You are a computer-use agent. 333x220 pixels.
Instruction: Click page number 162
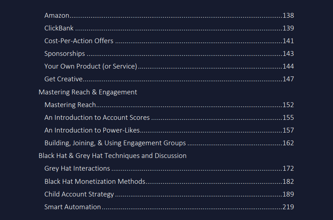pyautogui.click(x=288, y=143)
